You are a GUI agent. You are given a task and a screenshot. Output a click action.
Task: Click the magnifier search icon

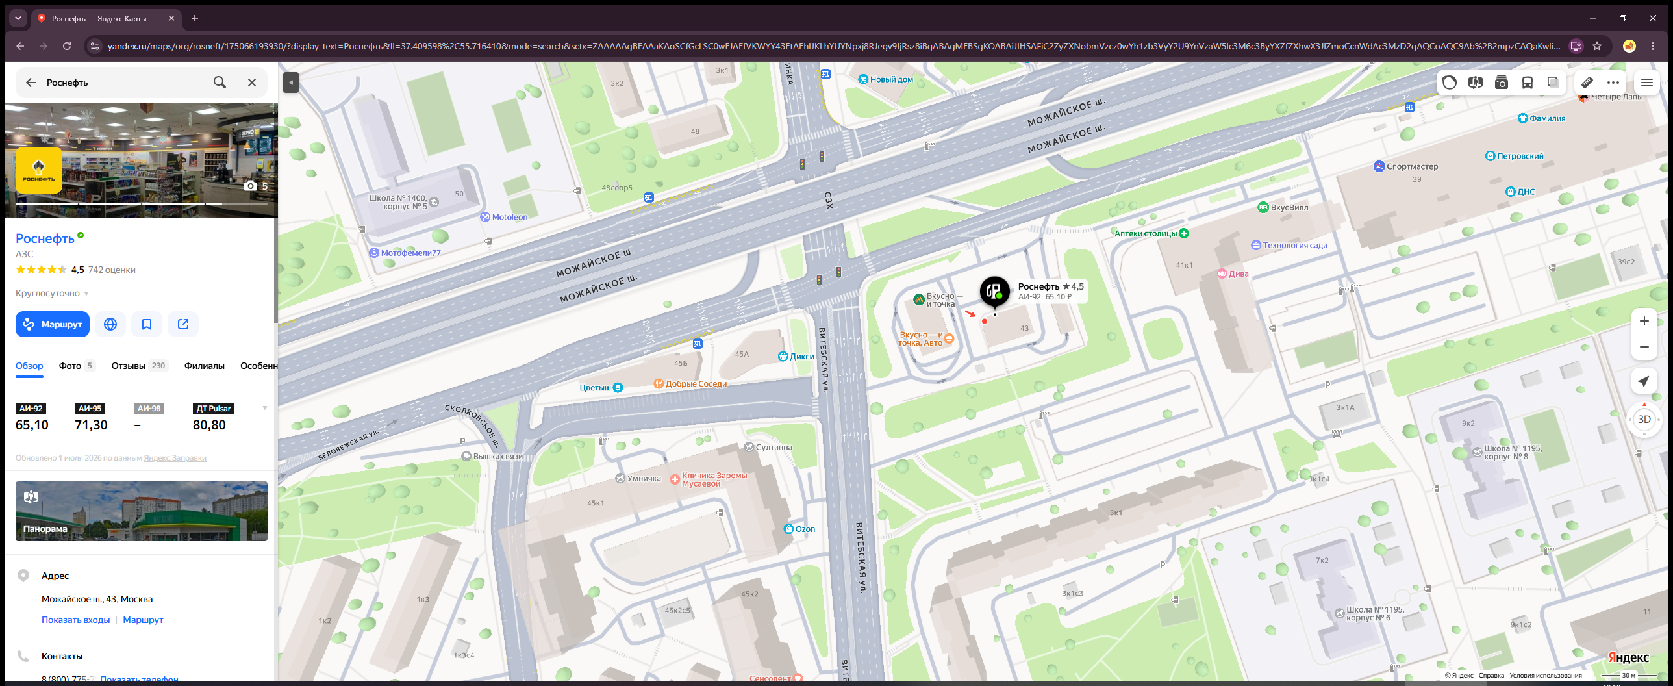pos(220,83)
